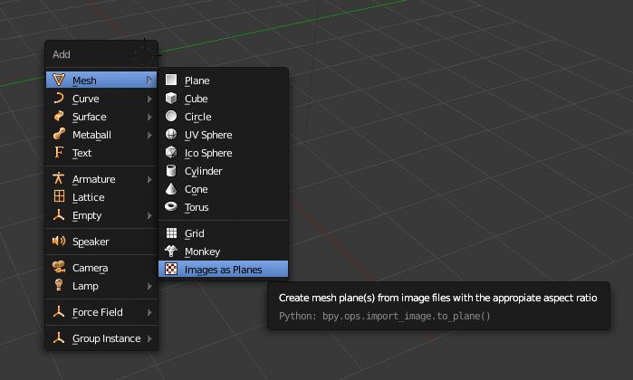The image size is (633, 380).
Task: Expand the Metaball submenu arrow
Action: pyautogui.click(x=149, y=135)
